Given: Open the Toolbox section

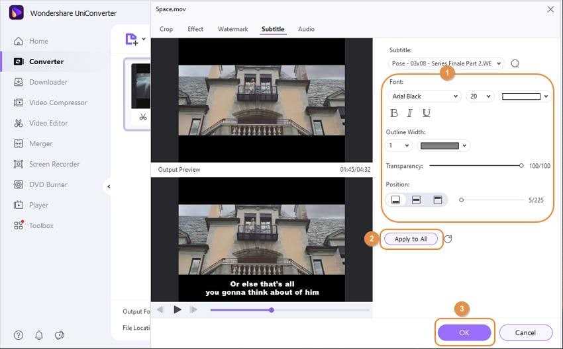Looking at the screenshot, I should pos(41,225).
